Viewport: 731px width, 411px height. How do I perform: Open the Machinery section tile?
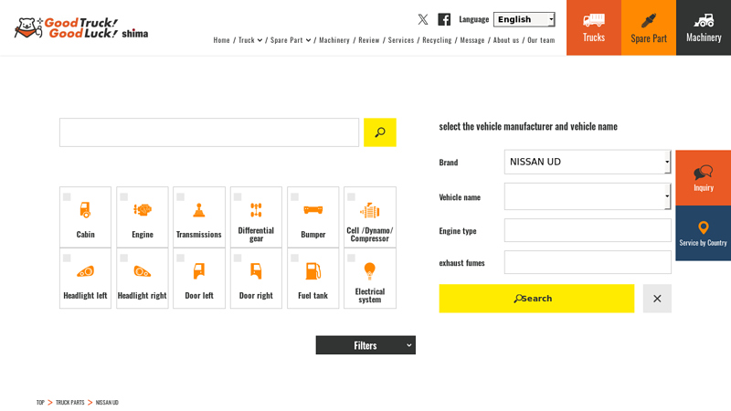pyautogui.click(x=704, y=28)
